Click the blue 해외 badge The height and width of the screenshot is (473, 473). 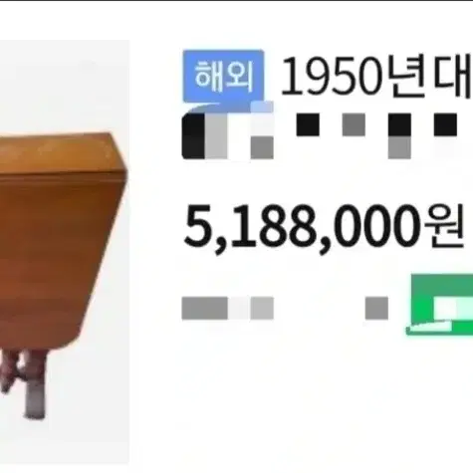[223, 76]
